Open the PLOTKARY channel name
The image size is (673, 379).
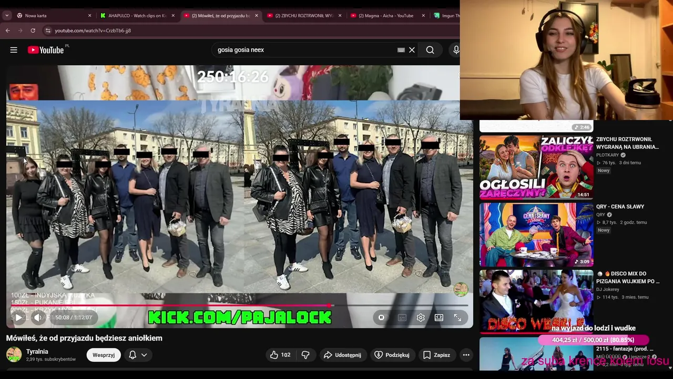(608, 155)
